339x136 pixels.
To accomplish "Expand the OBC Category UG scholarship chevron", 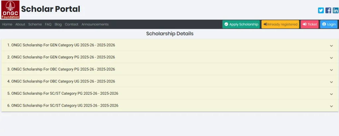I will (x=331, y=82).
